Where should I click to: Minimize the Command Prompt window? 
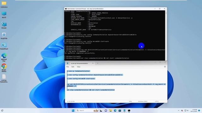155,9
